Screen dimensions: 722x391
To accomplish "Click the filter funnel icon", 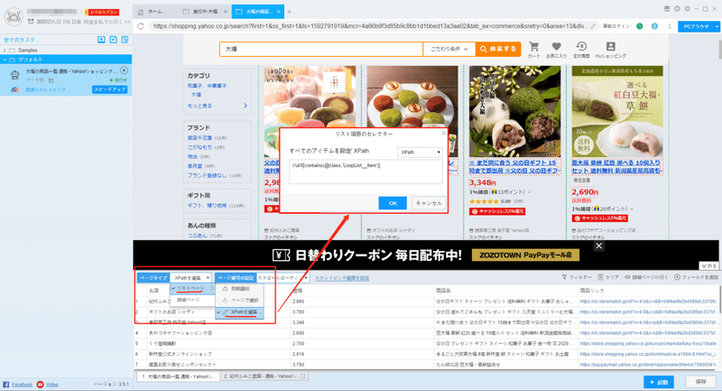I will [564, 277].
